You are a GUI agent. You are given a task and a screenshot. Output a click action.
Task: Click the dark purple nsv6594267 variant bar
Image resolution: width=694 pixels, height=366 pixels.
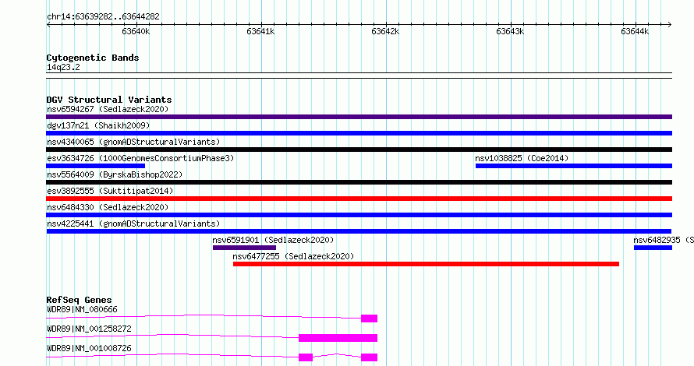[359, 117]
